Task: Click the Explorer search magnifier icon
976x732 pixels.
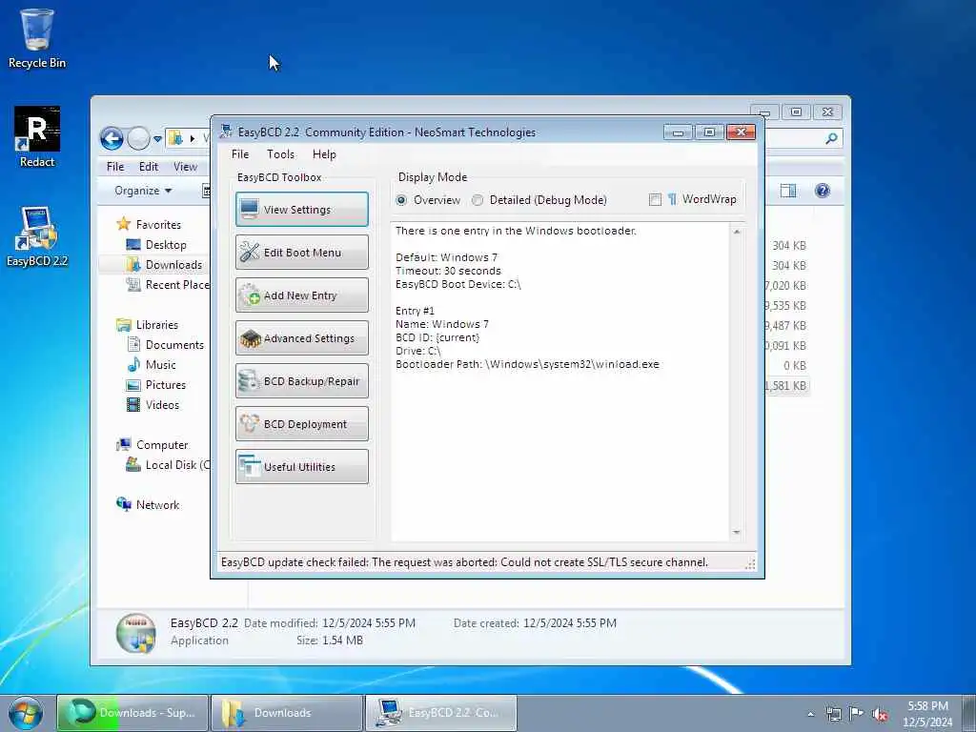Action: tap(831, 138)
